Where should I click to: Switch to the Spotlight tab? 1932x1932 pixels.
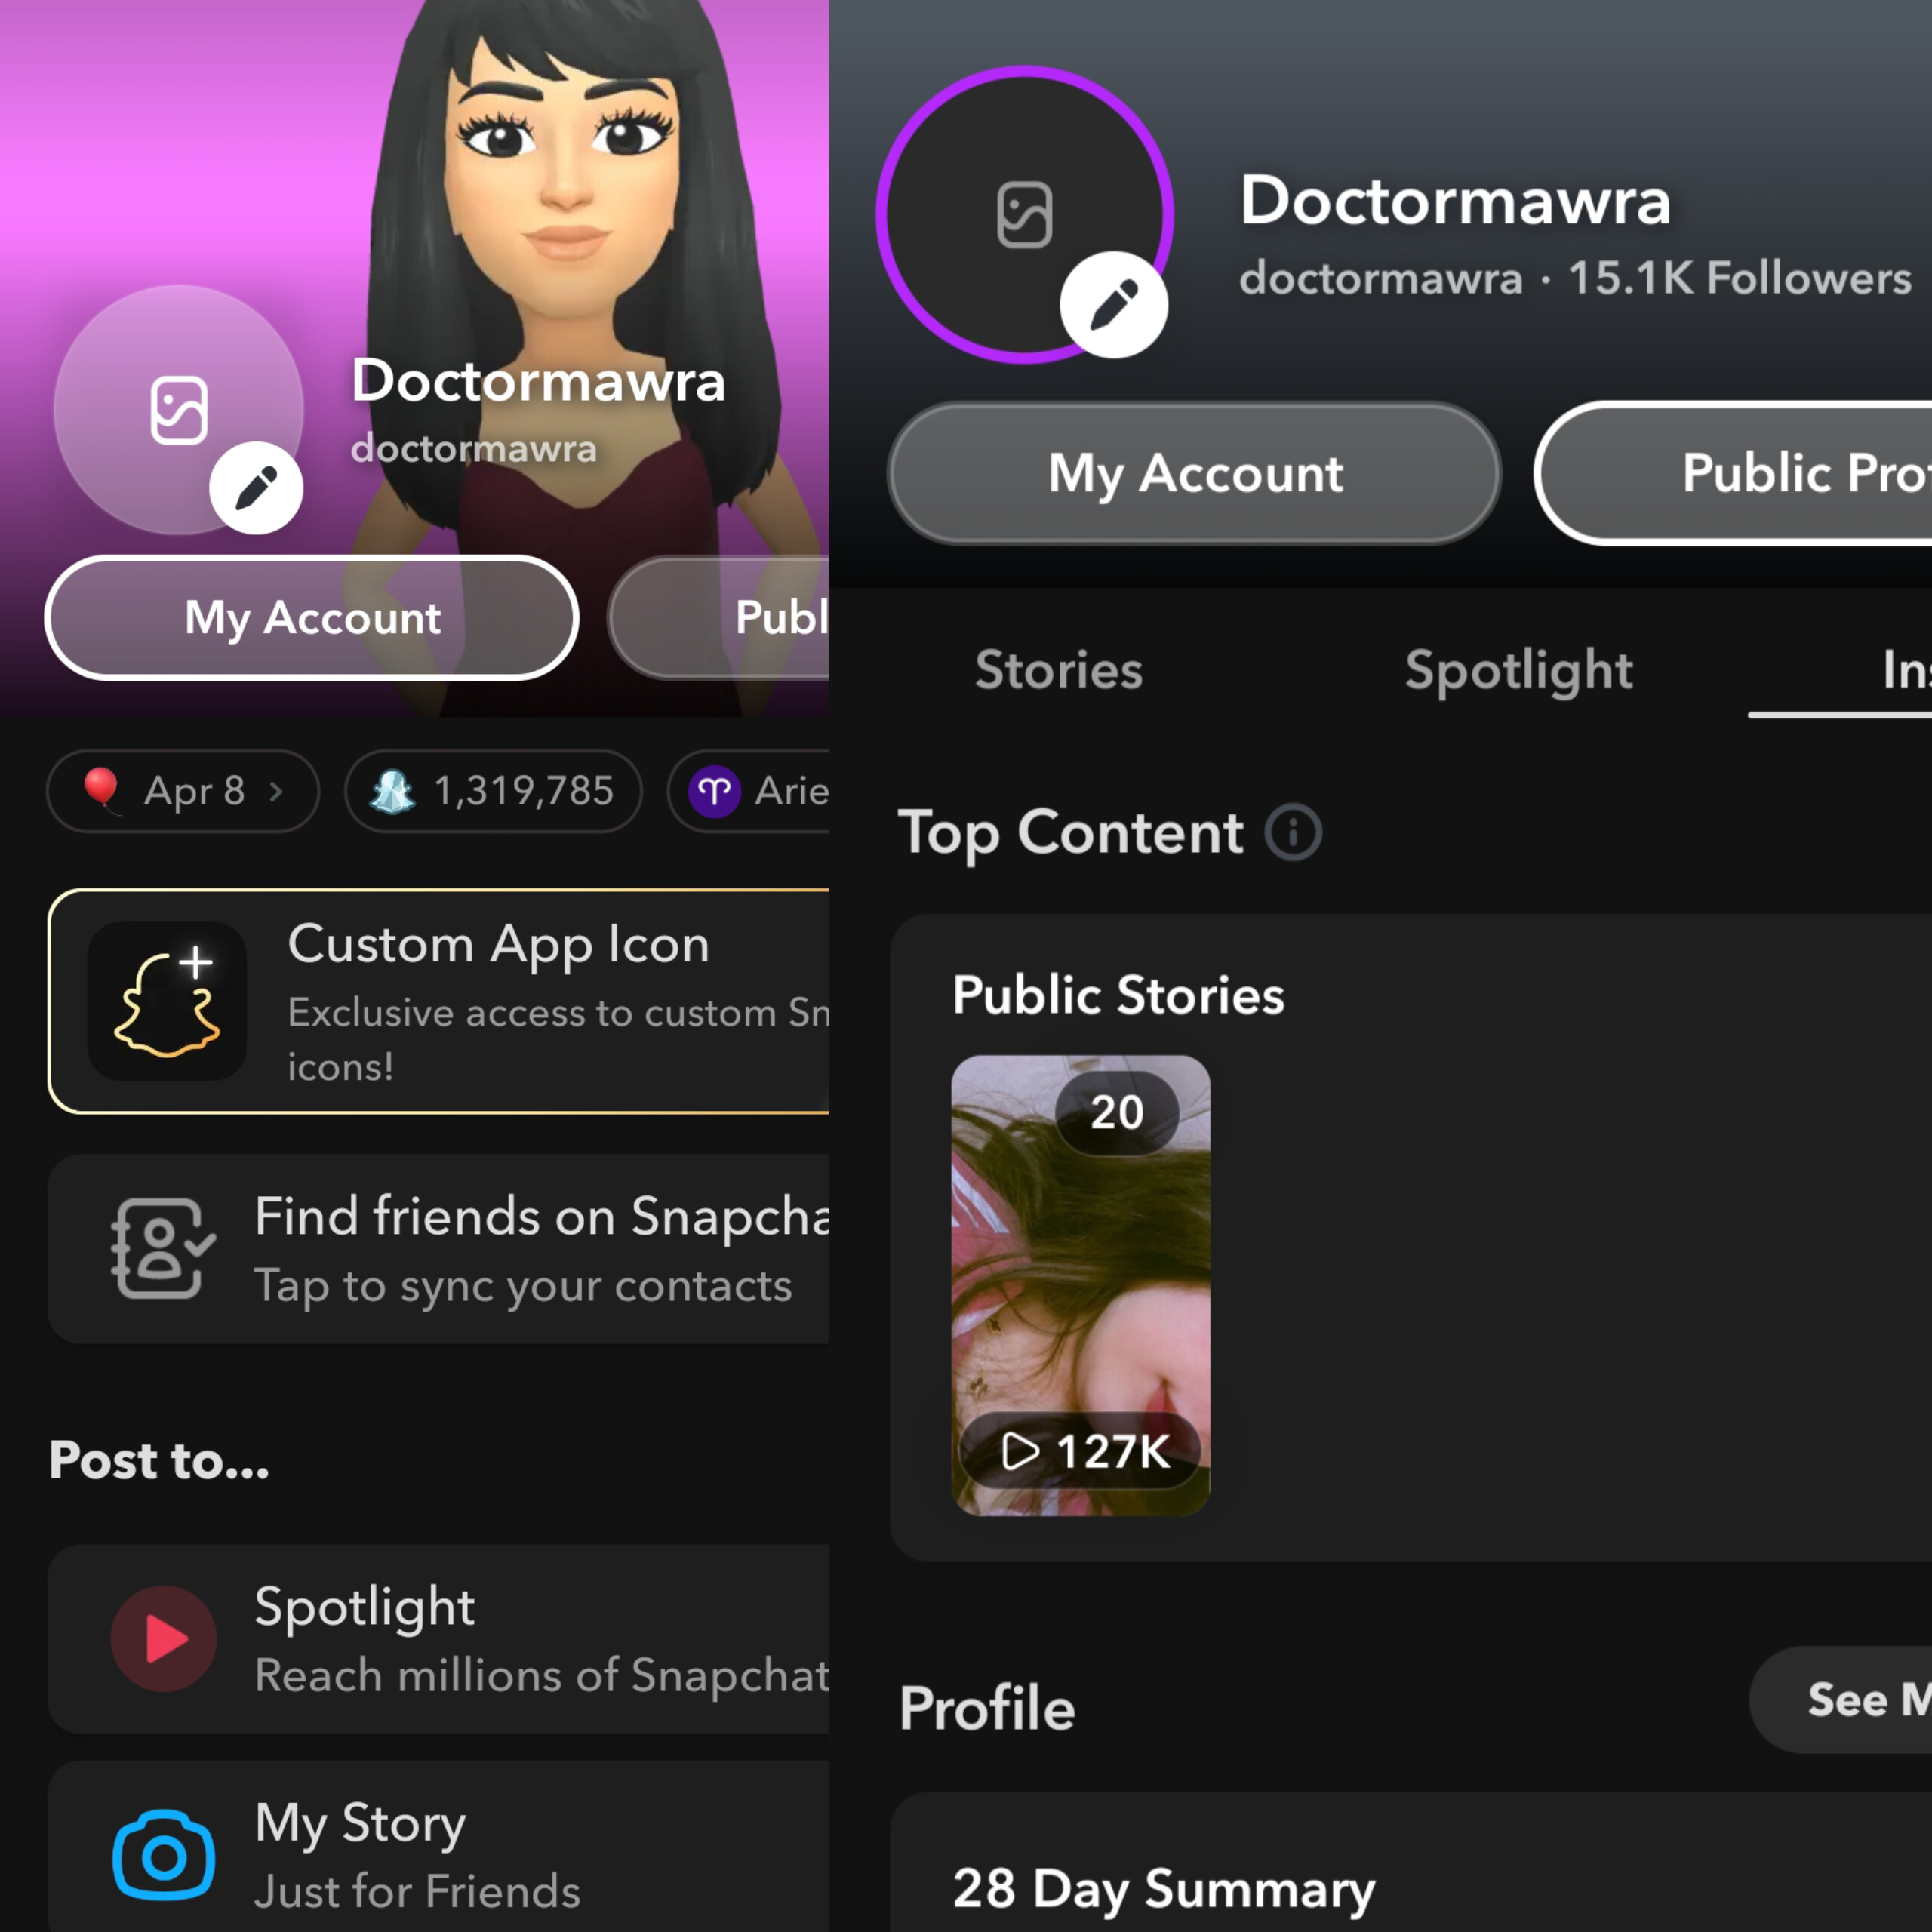click(x=1519, y=671)
